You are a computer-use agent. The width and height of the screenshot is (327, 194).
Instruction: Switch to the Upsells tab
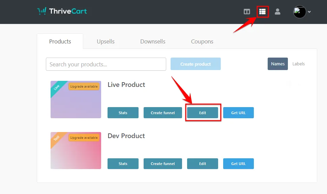coord(106,41)
